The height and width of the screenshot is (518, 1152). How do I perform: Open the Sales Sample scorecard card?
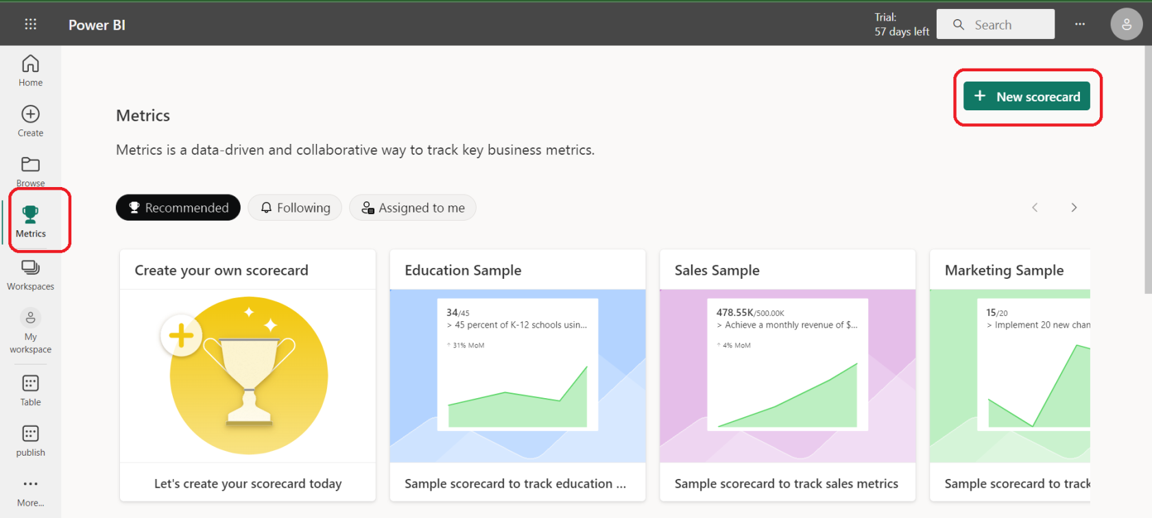coord(787,374)
